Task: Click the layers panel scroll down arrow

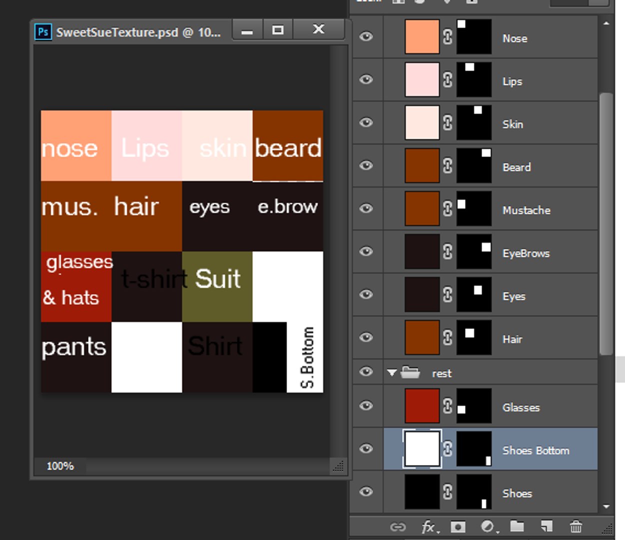Action: (606, 506)
